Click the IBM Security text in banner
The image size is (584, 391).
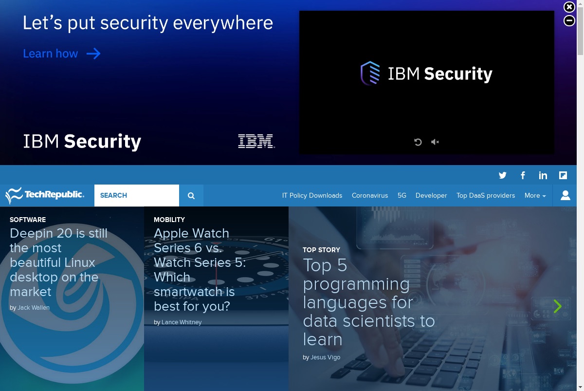(x=82, y=142)
